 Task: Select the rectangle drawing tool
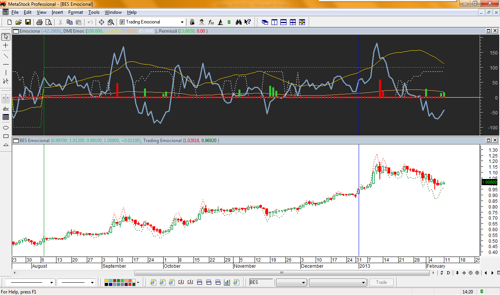(6, 136)
